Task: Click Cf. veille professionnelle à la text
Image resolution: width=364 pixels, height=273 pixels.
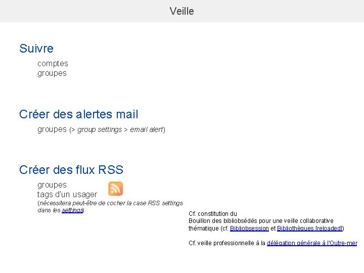Action: pyautogui.click(x=227, y=243)
